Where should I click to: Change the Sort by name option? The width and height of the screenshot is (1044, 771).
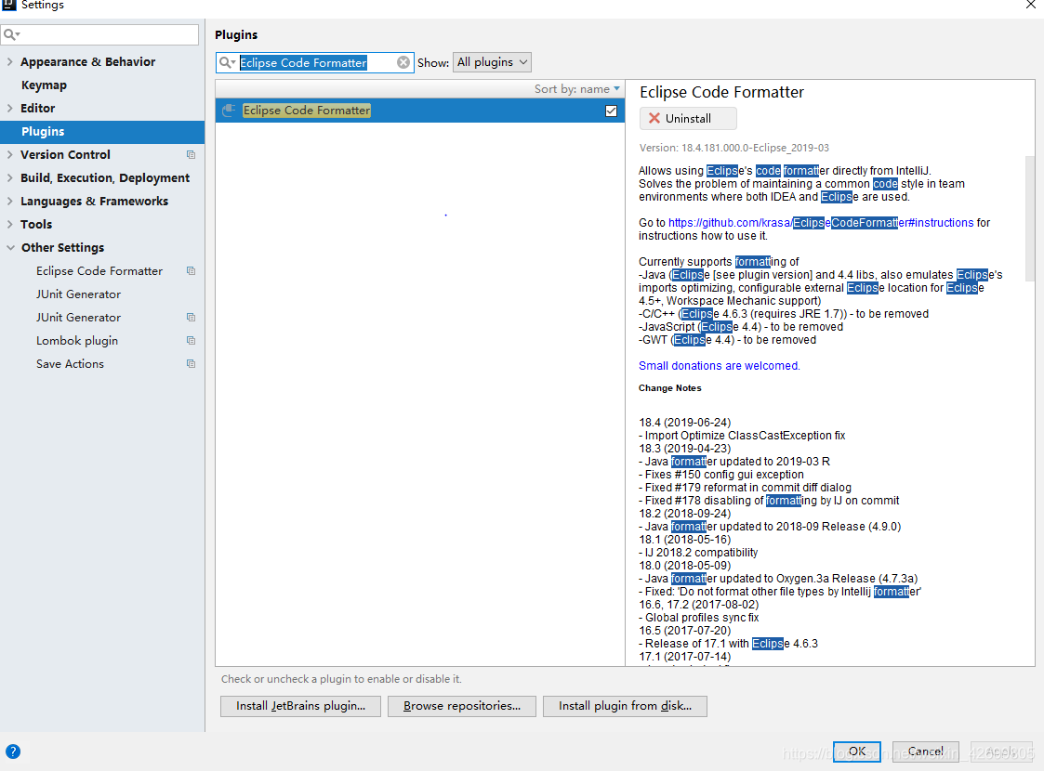point(576,89)
